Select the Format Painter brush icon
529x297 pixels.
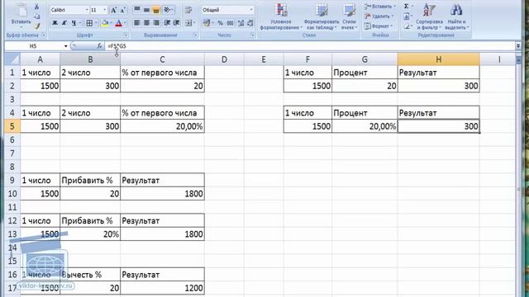(x=36, y=26)
